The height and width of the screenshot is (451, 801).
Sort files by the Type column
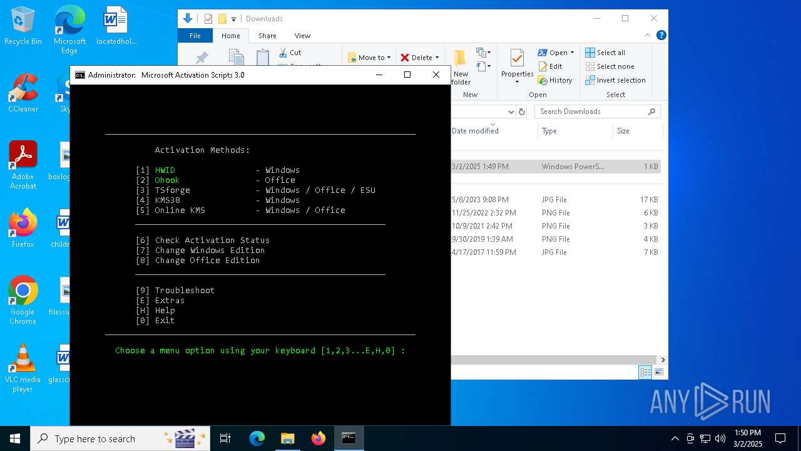[x=574, y=131]
